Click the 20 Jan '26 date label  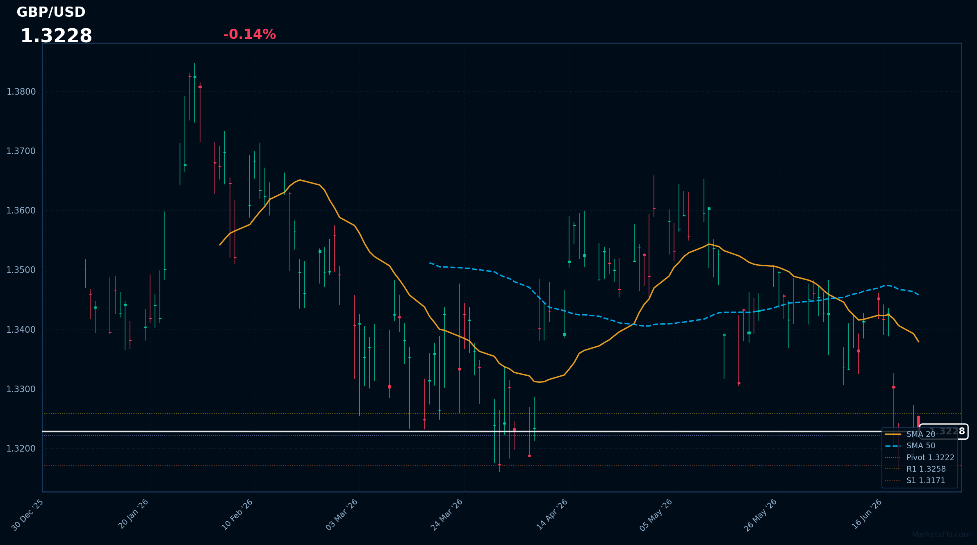click(133, 514)
